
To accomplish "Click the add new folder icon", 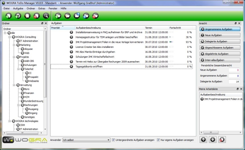I will coord(58,15).
